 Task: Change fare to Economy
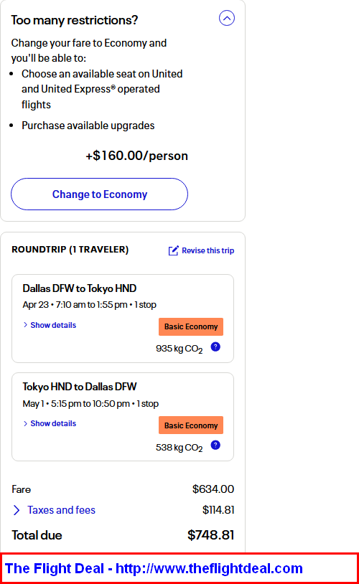tap(100, 194)
